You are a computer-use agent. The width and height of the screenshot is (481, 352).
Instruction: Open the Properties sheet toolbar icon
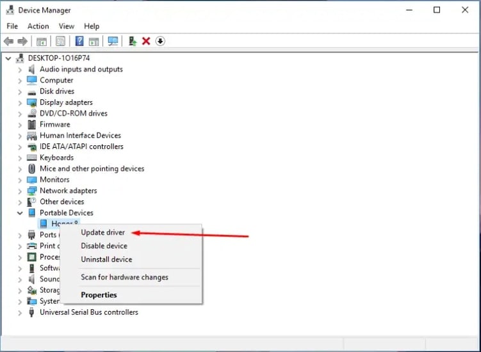click(60, 41)
